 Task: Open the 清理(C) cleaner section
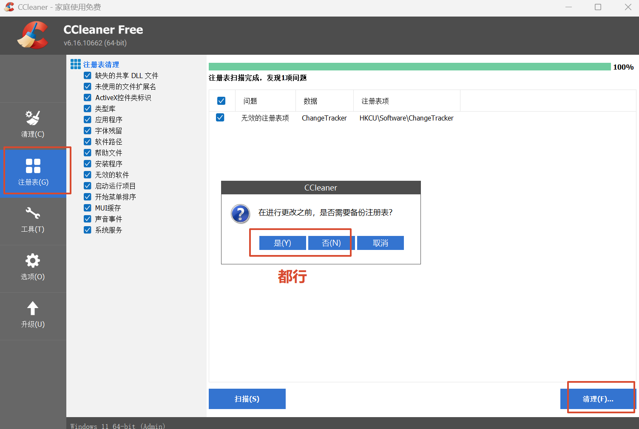(33, 126)
